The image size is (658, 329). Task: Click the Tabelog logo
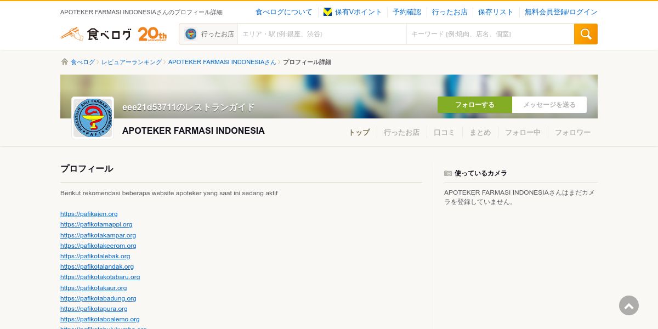point(96,34)
